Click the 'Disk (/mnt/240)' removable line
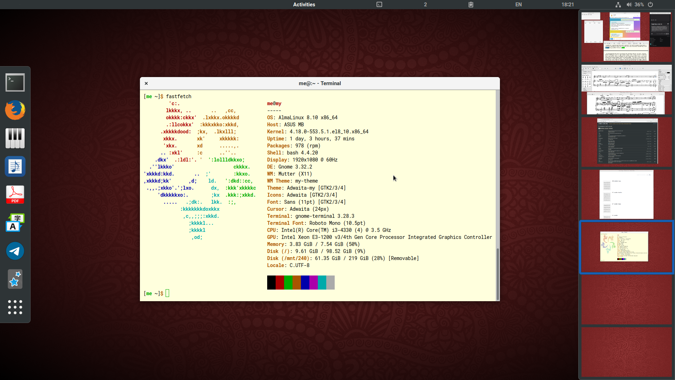 click(343, 258)
